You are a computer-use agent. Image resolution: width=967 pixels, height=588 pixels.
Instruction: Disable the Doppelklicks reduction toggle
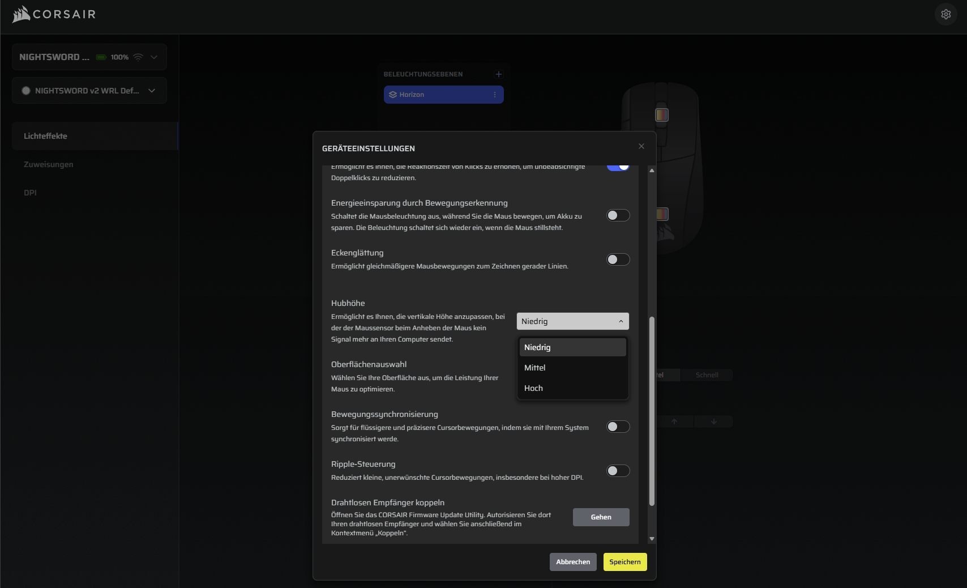click(x=618, y=167)
